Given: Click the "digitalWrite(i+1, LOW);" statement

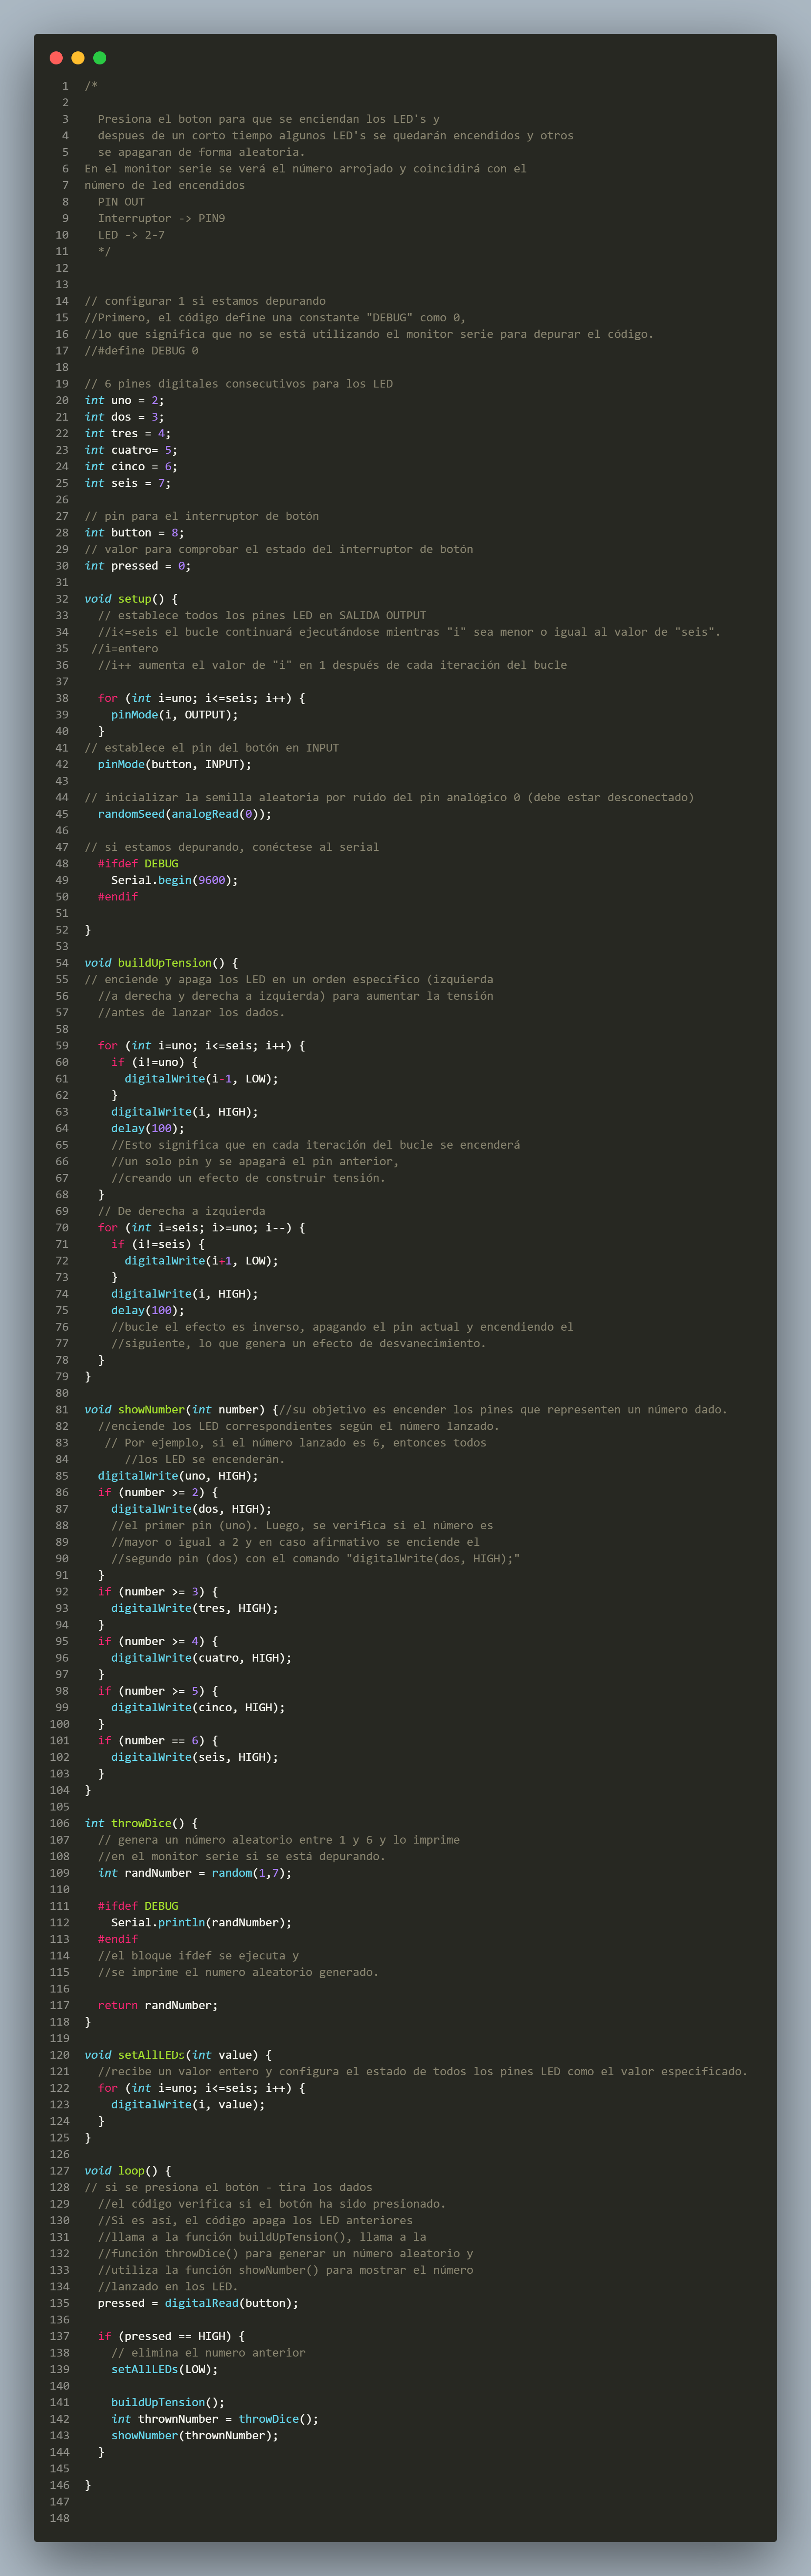Looking at the screenshot, I should point(202,1261).
